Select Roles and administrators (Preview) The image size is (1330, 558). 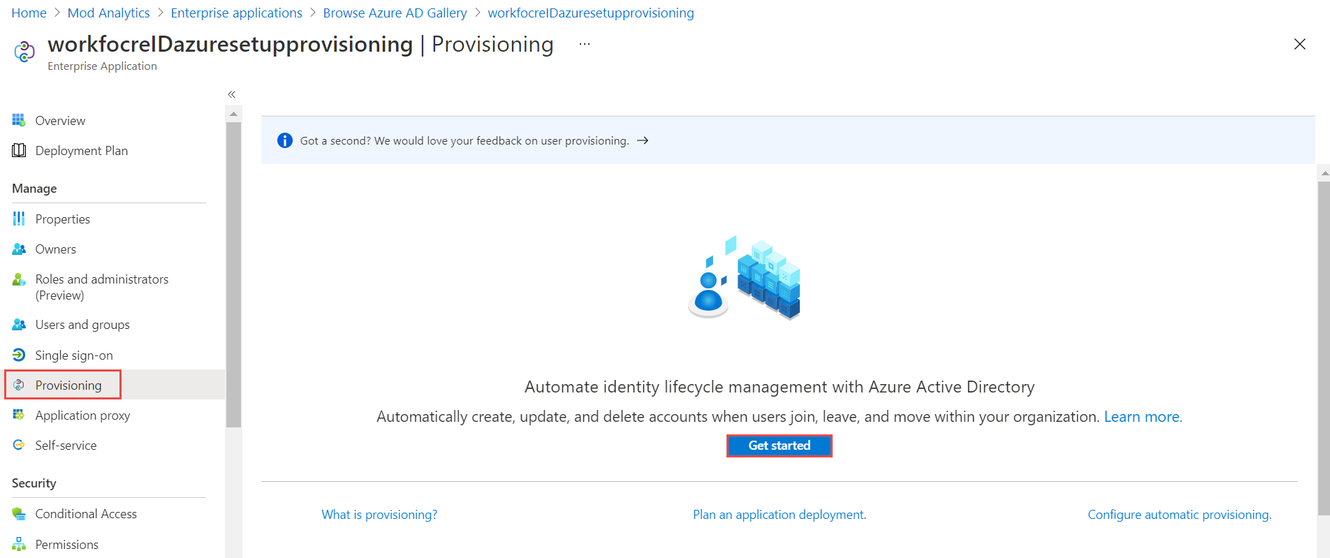pos(102,287)
